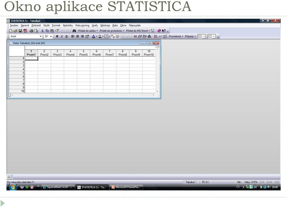
Task: Select the Prom1 column header
Action: point(31,53)
